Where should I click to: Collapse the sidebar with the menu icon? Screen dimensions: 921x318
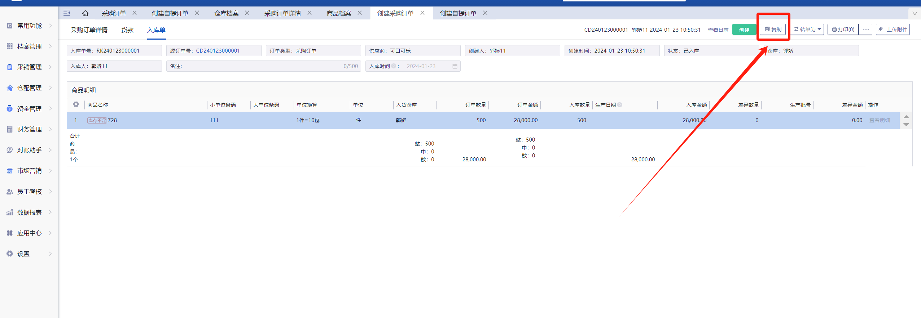point(67,13)
